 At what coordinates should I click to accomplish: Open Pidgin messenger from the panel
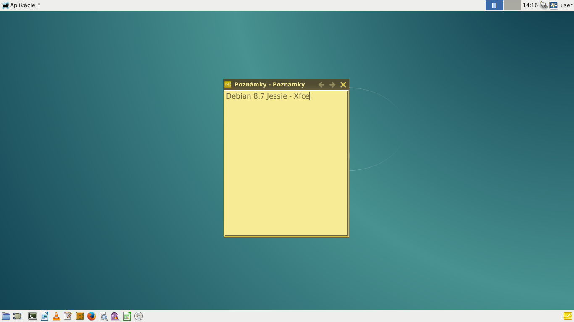115,316
